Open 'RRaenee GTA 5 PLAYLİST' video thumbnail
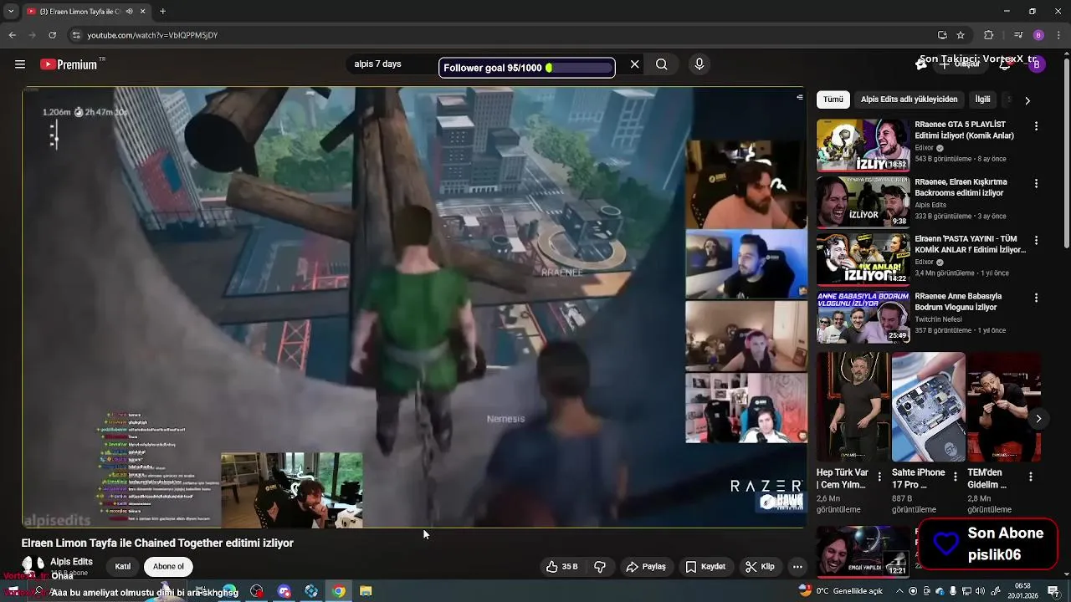Screen dimensions: 1071x602 (863, 145)
